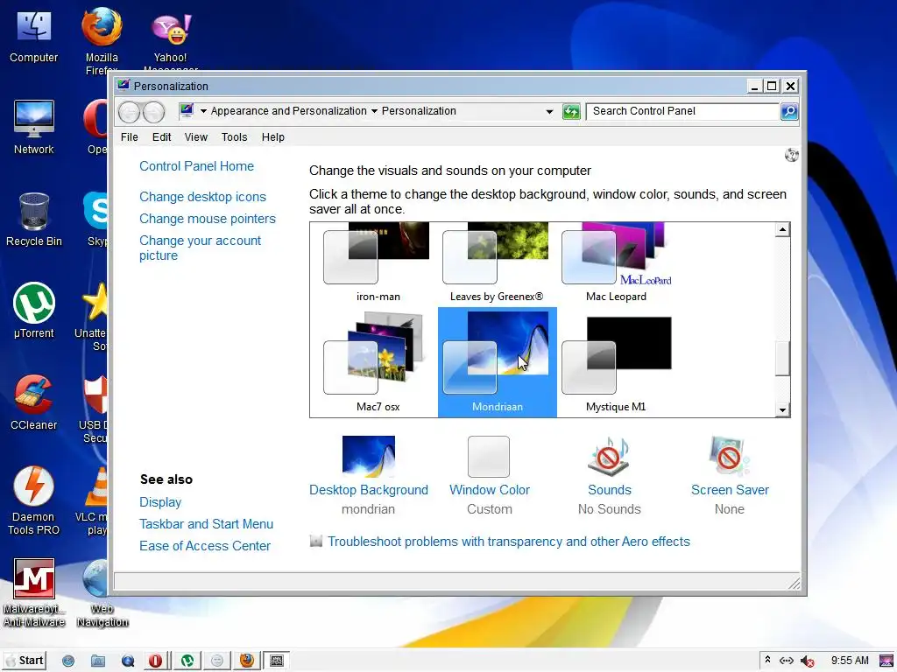Open the View menu
This screenshot has width=897, height=672.
coord(195,137)
